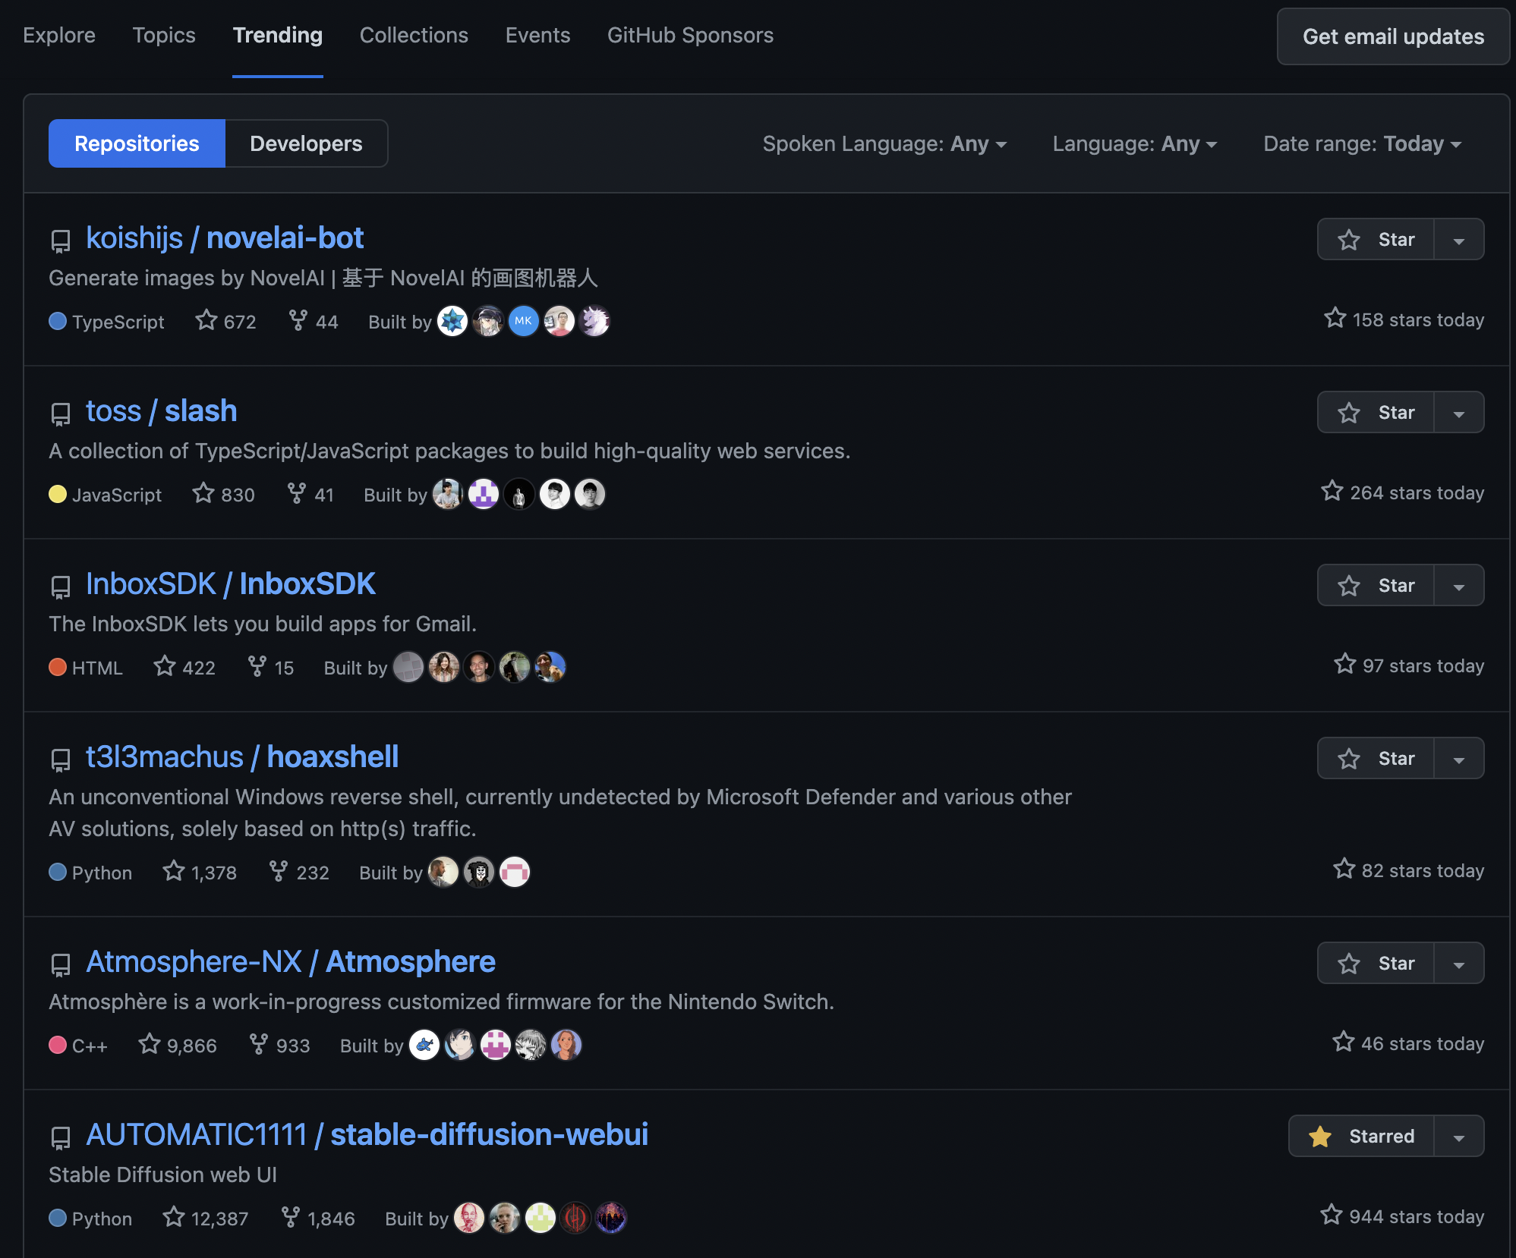Open forks count 232 for hoaxshell
The height and width of the screenshot is (1258, 1516).
coord(299,872)
